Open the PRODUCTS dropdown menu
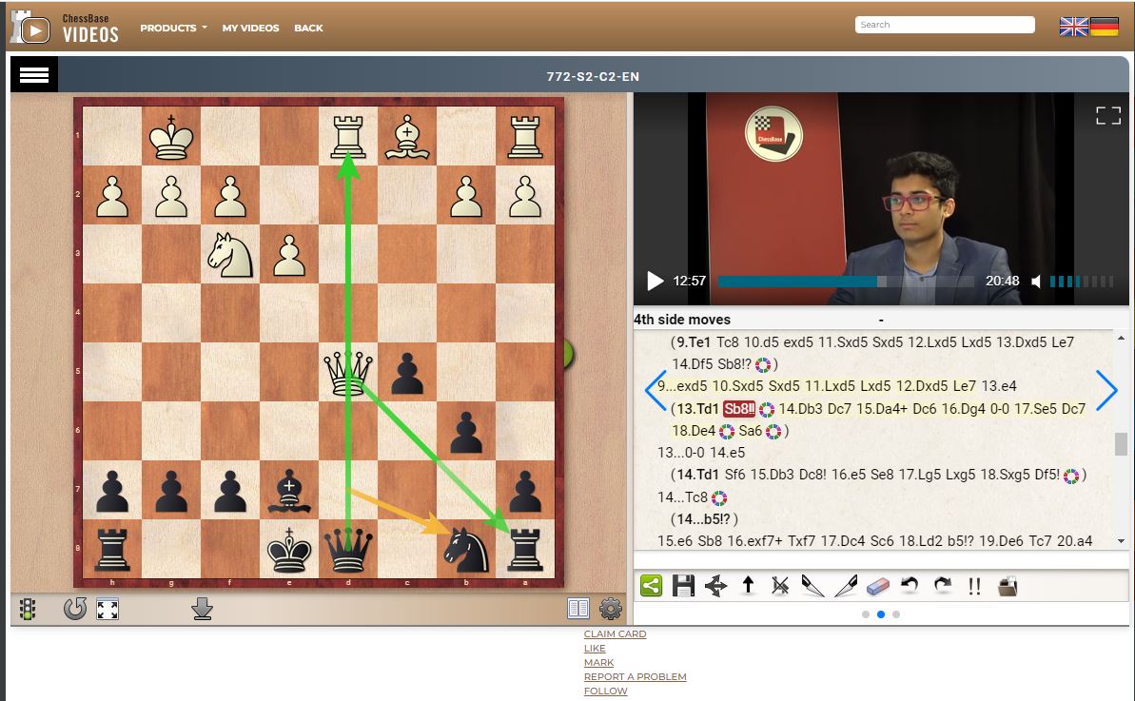Viewport: 1135px width, 701px height. [x=172, y=28]
